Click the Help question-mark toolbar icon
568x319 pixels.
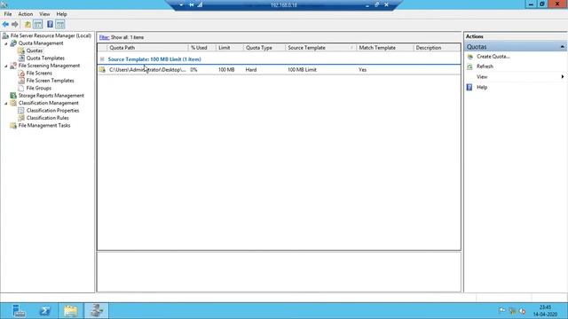point(50,24)
